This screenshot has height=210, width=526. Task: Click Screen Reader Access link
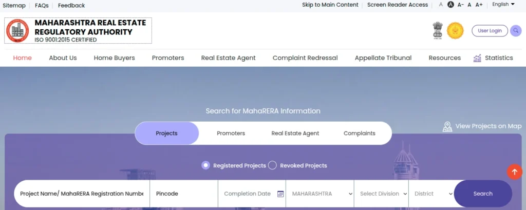click(398, 5)
